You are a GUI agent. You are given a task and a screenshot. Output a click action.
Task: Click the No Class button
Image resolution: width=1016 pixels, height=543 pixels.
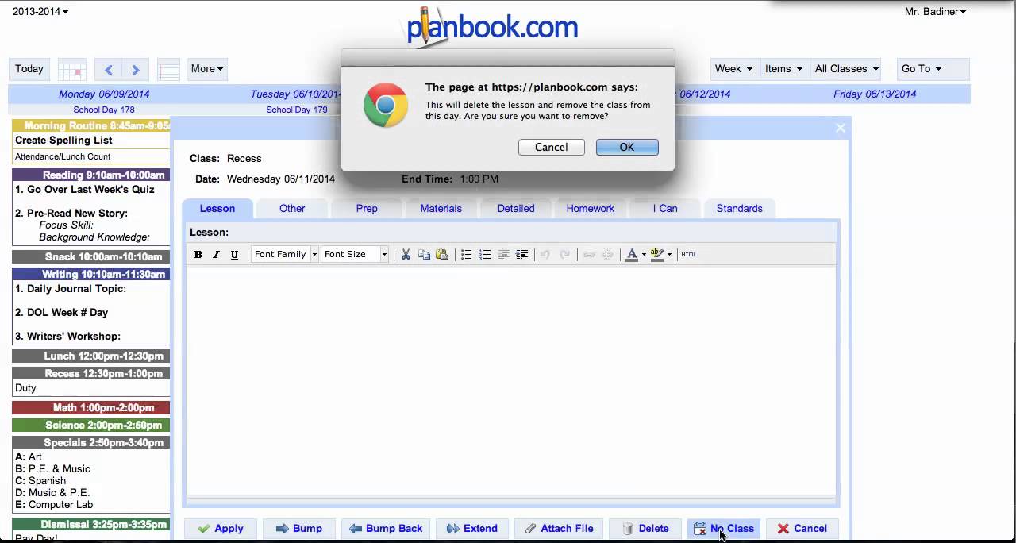pyautogui.click(x=723, y=529)
